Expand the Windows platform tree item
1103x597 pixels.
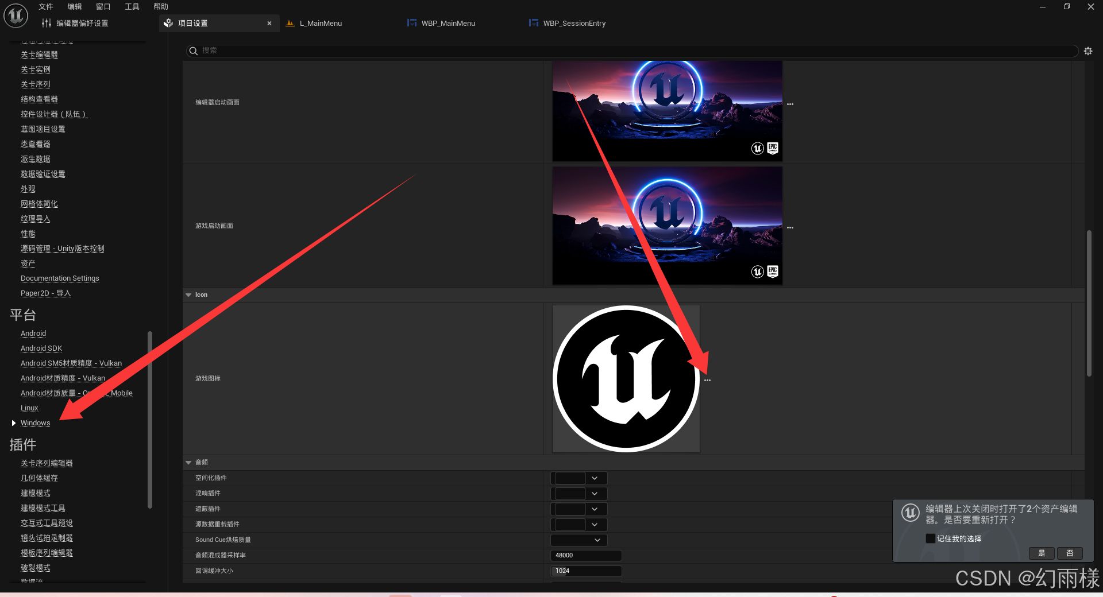(x=14, y=423)
